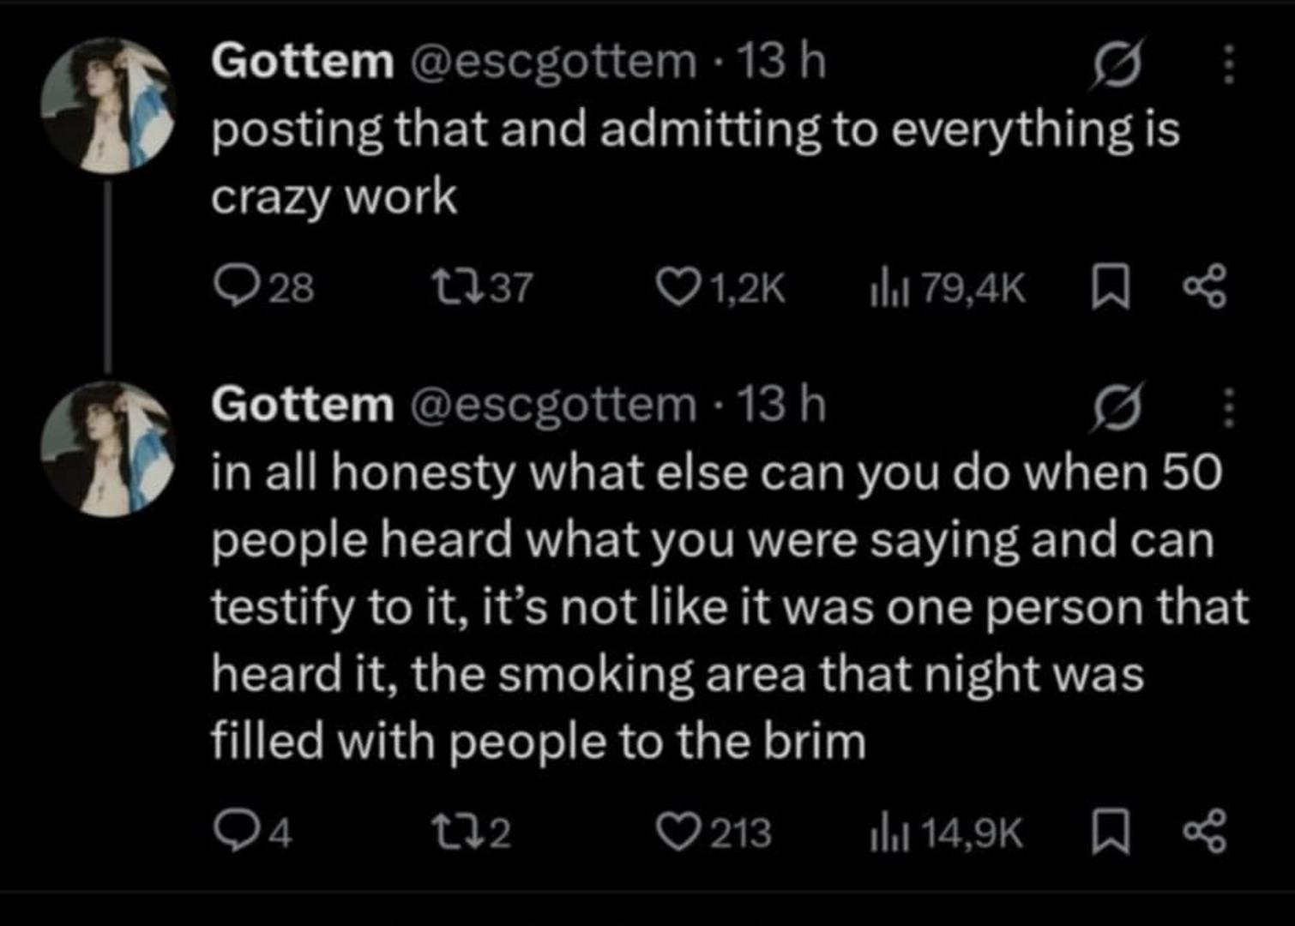Open Gottem's profile picture on first tweet

tap(108, 105)
